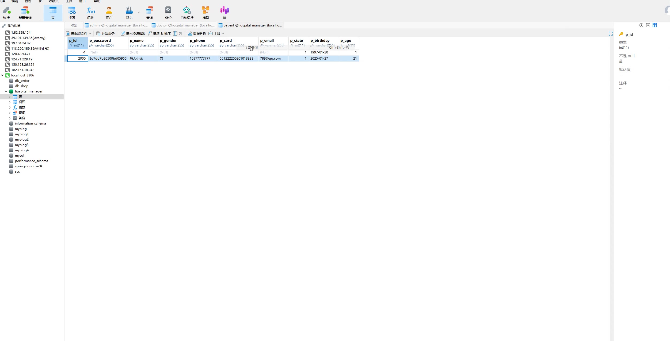
Task: Switch to the 对象 tab
Action: [x=74, y=25]
